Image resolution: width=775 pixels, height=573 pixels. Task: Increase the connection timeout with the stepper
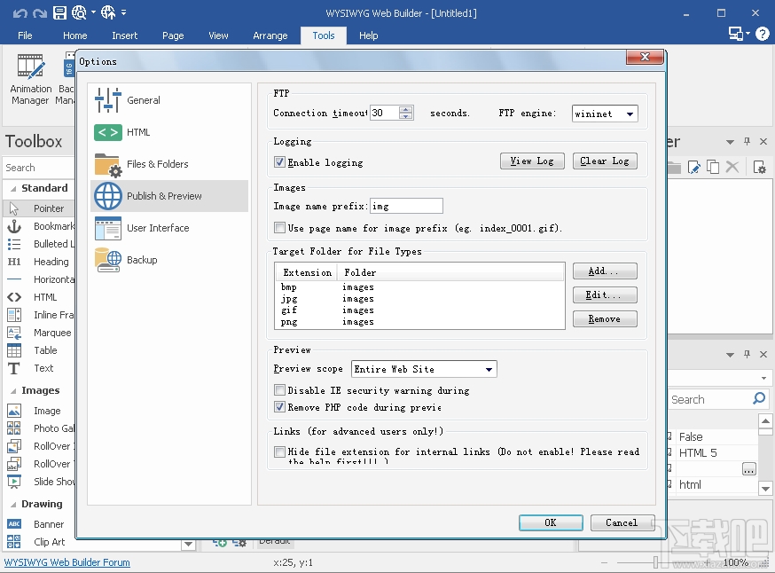[x=406, y=109]
